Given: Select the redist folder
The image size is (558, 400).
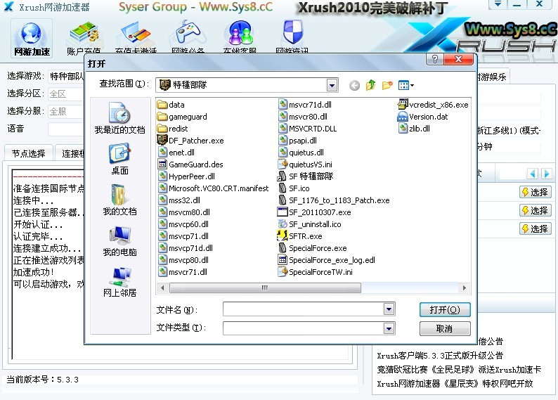Looking at the screenshot, I should (173, 129).
